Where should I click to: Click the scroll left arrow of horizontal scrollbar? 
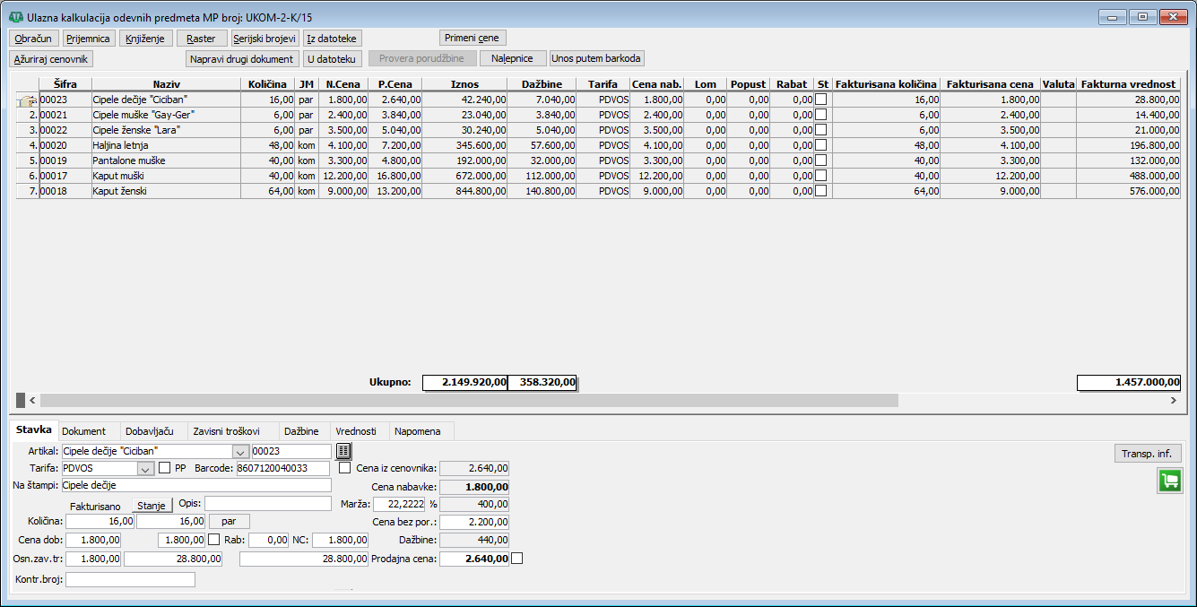coord(33,400)
